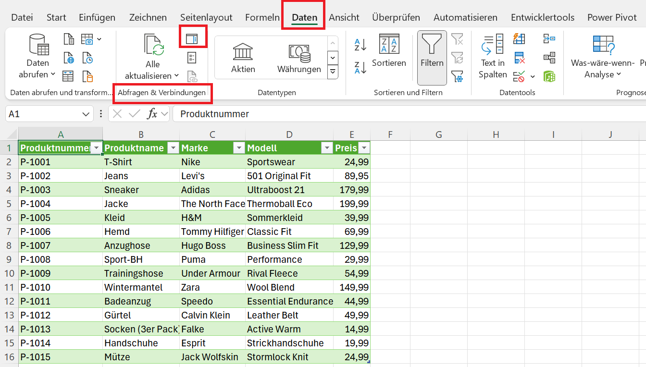Open the Modell column filter dropdown
This screenshot has width=646, height=367.
(x=327, y=148)
